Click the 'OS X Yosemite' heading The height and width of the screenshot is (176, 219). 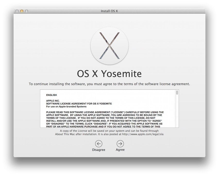point(109,74)
